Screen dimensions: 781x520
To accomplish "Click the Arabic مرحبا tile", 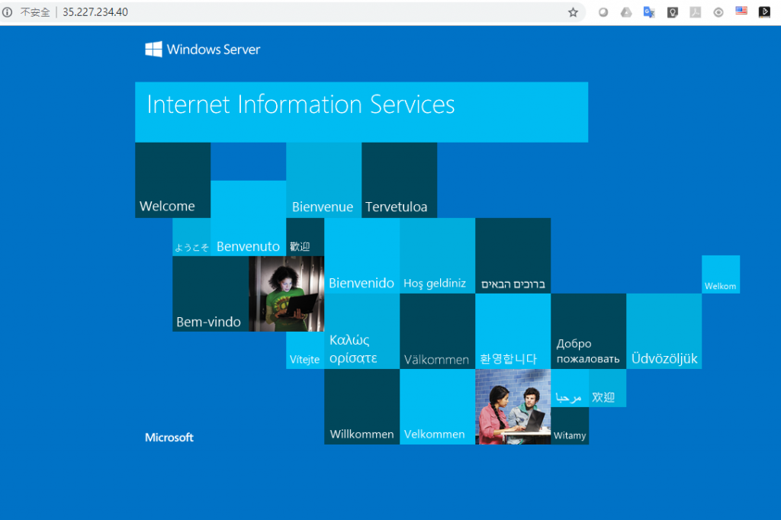I will 570,388.
